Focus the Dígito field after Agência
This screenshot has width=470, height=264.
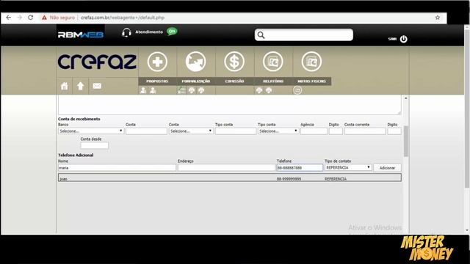[336, 131]
